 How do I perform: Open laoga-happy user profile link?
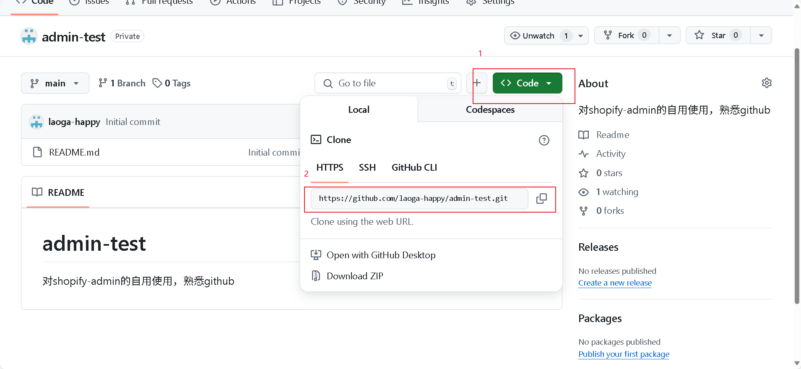point(74,122)
